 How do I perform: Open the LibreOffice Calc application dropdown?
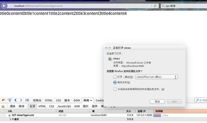click(x=157, y=77)
